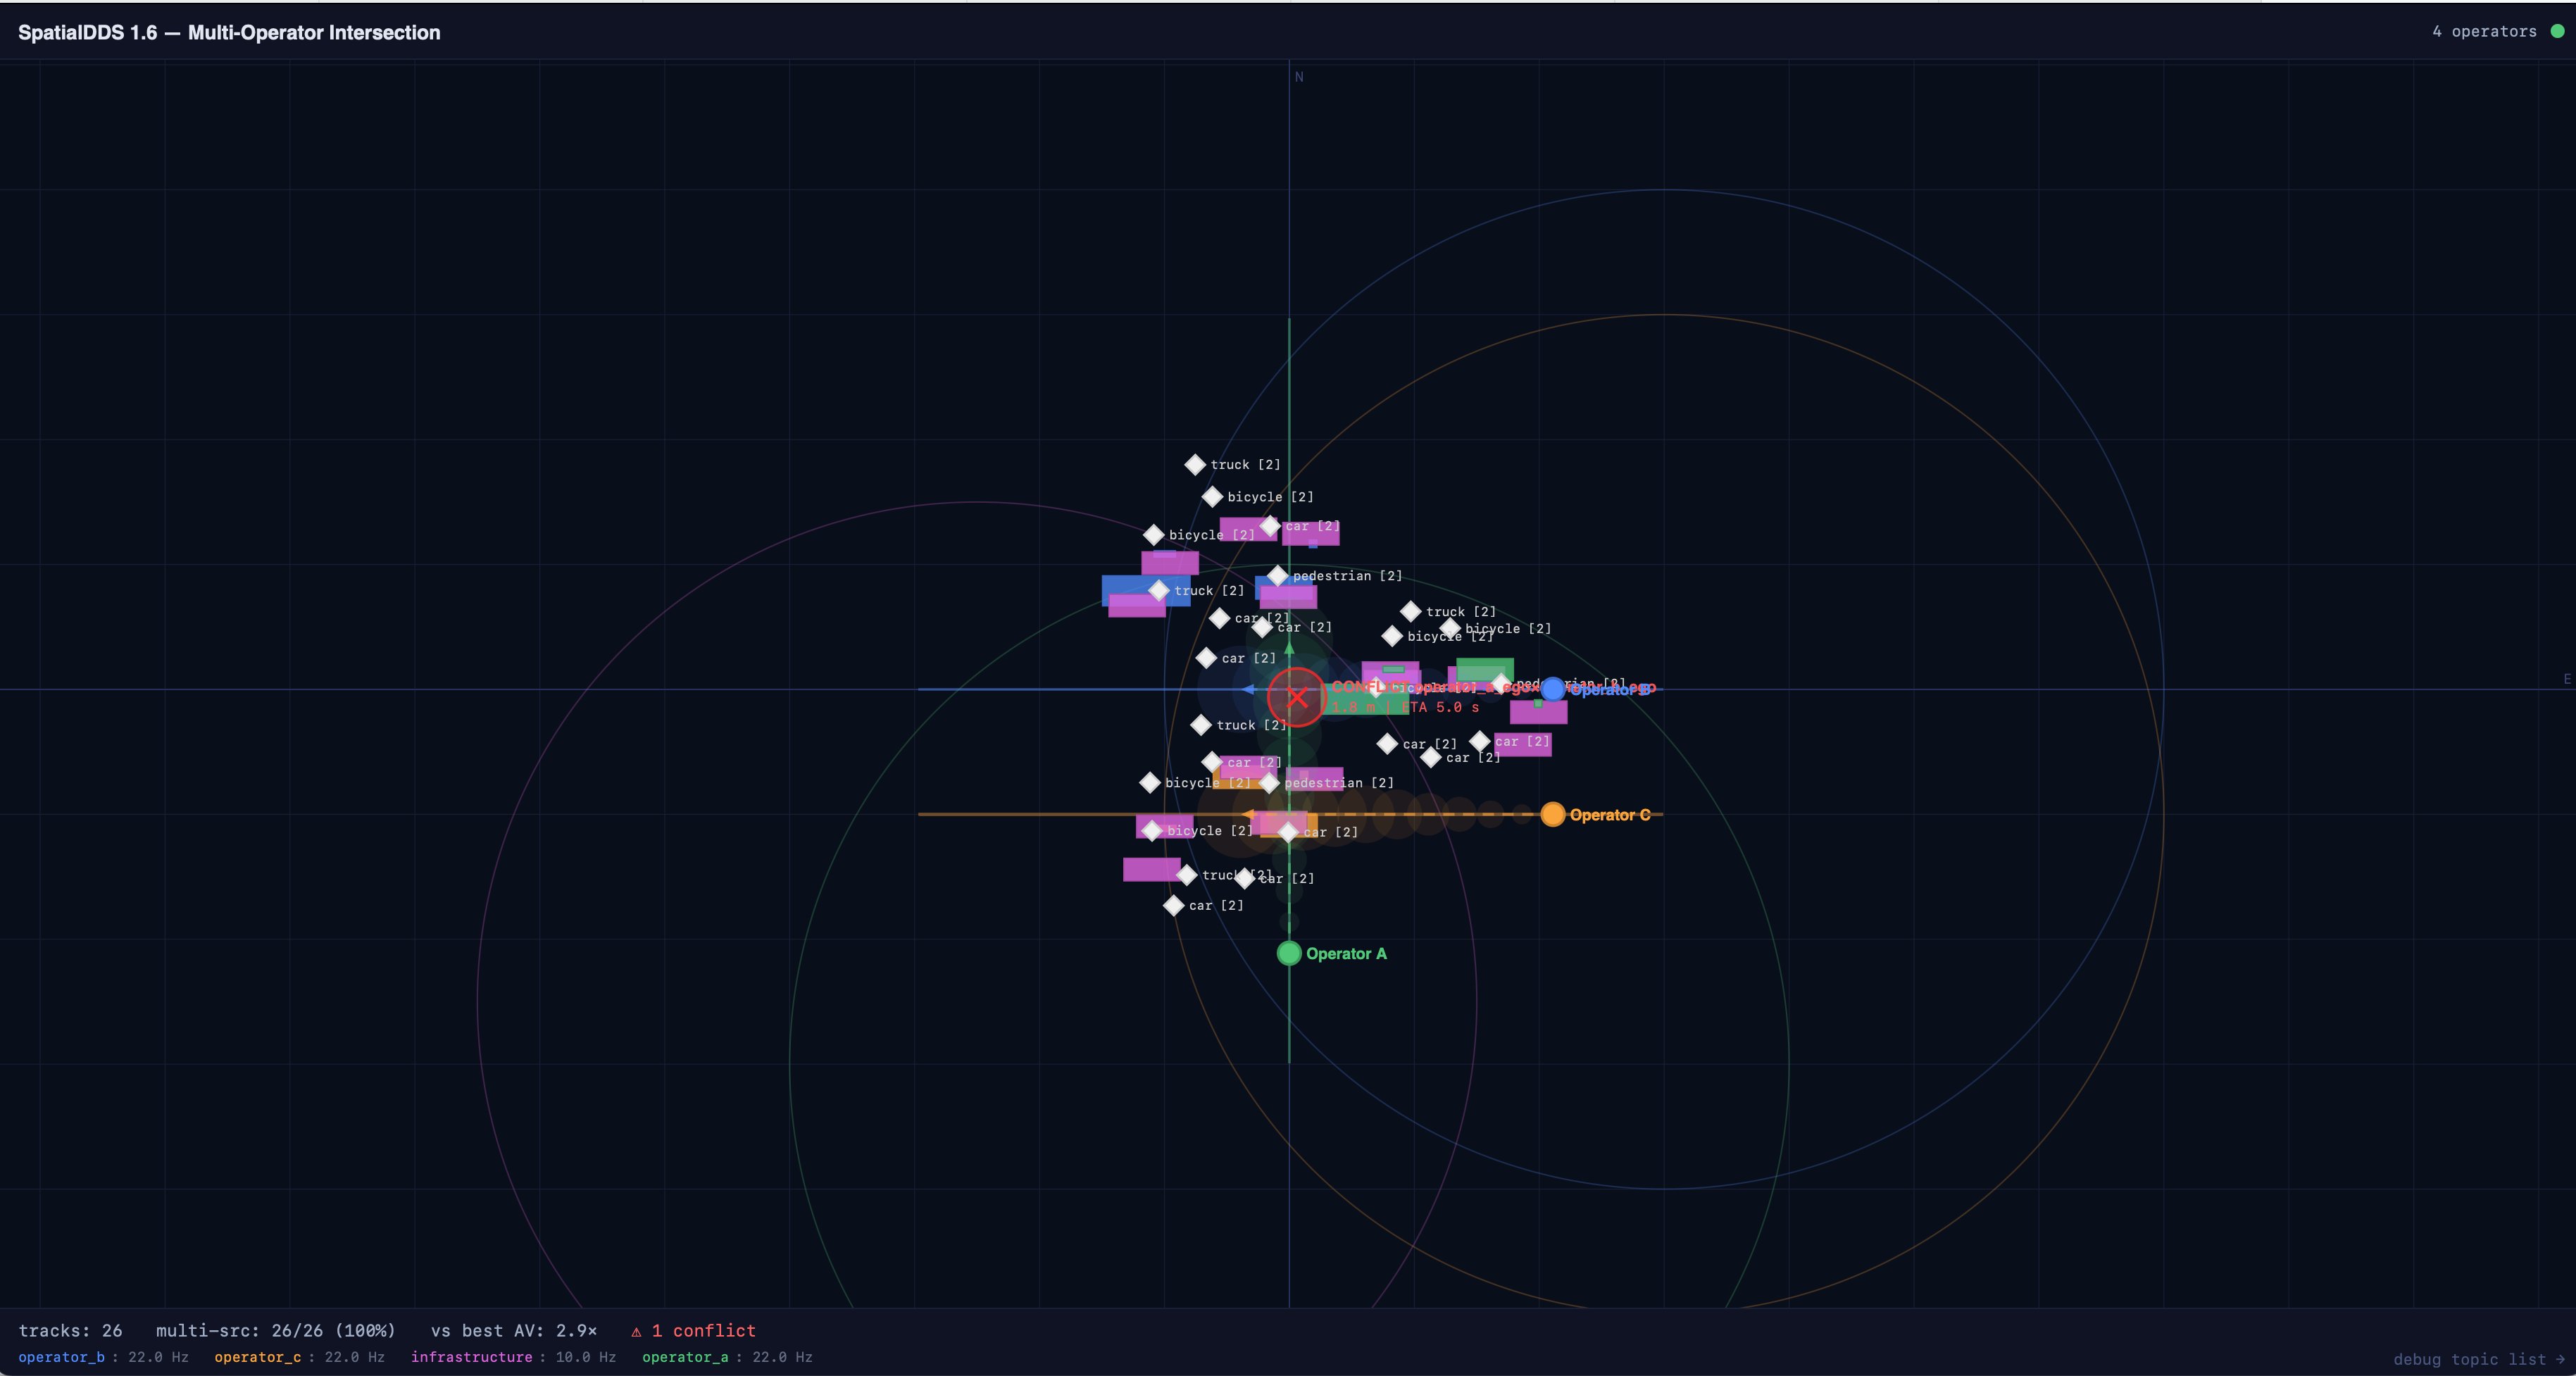Select the car [2] diamond with the pink label box in the east
2576x1376 pixels.
1480,741
